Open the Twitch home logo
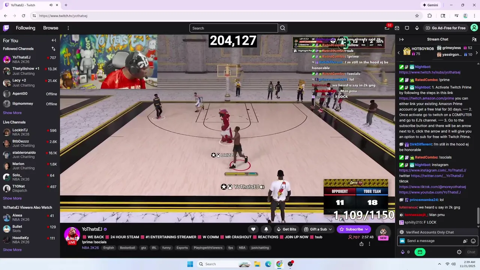The image size is (480, 270). tap(6, 28)
